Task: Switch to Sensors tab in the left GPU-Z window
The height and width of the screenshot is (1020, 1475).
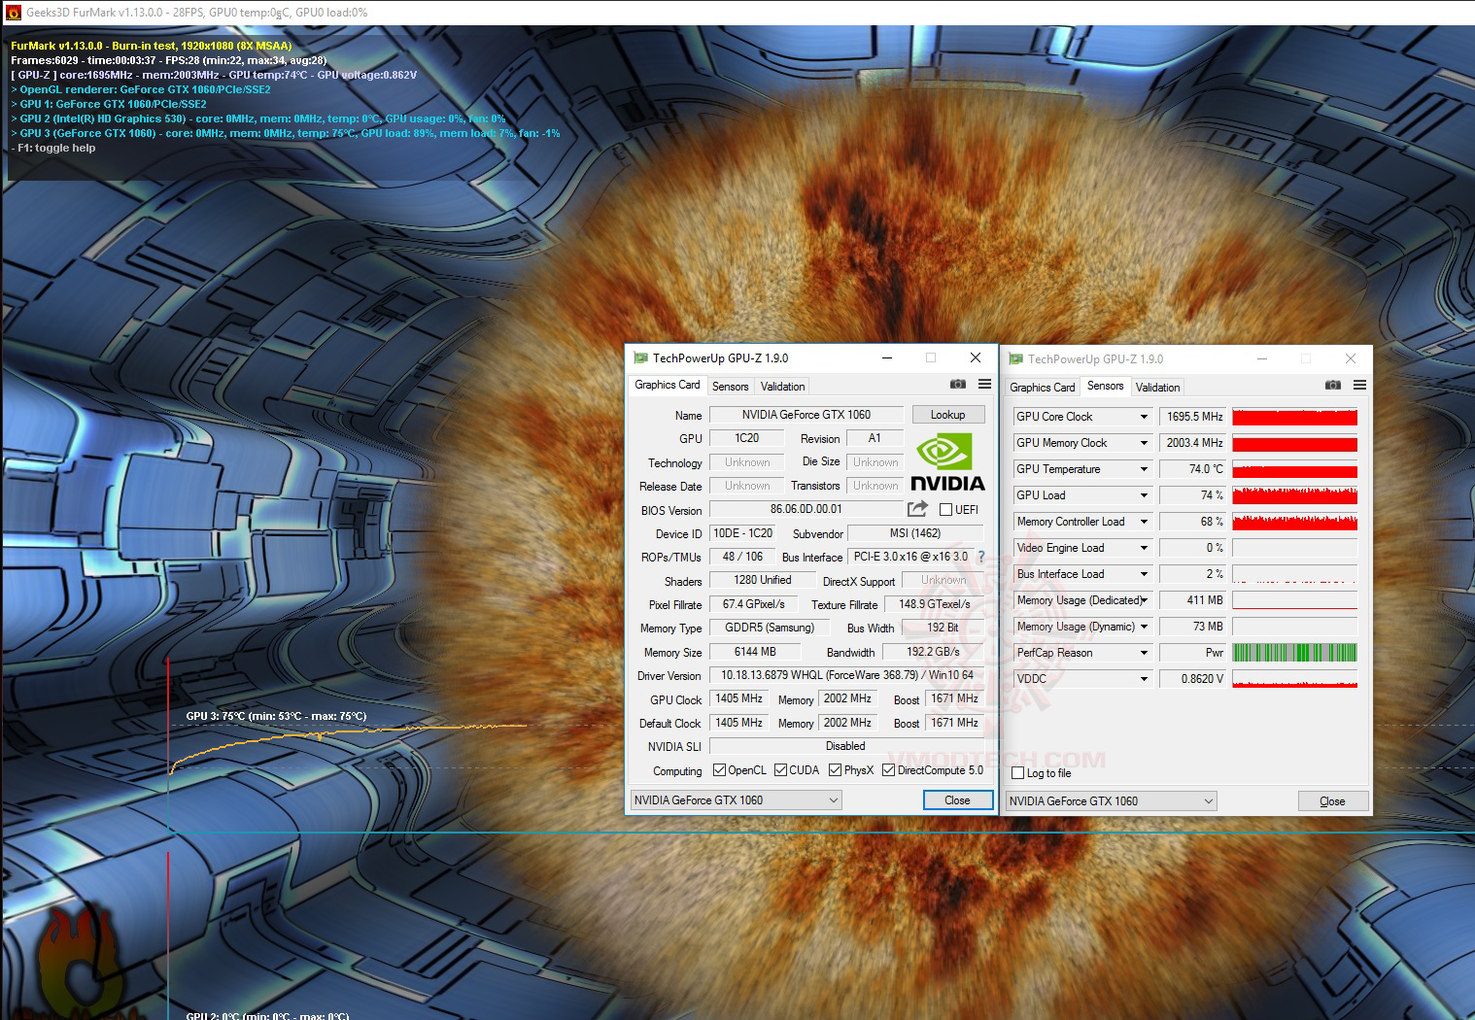Action: tap(730, 387)
